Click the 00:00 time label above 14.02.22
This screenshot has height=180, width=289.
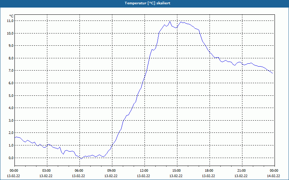click(273, 171)
